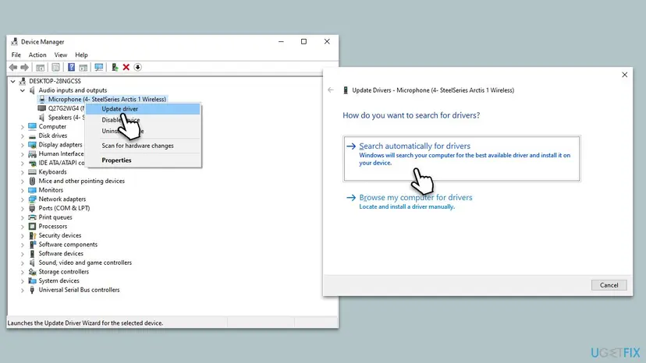Click the Forward arrow in the Device Manager toolbar

click(25, 67)
